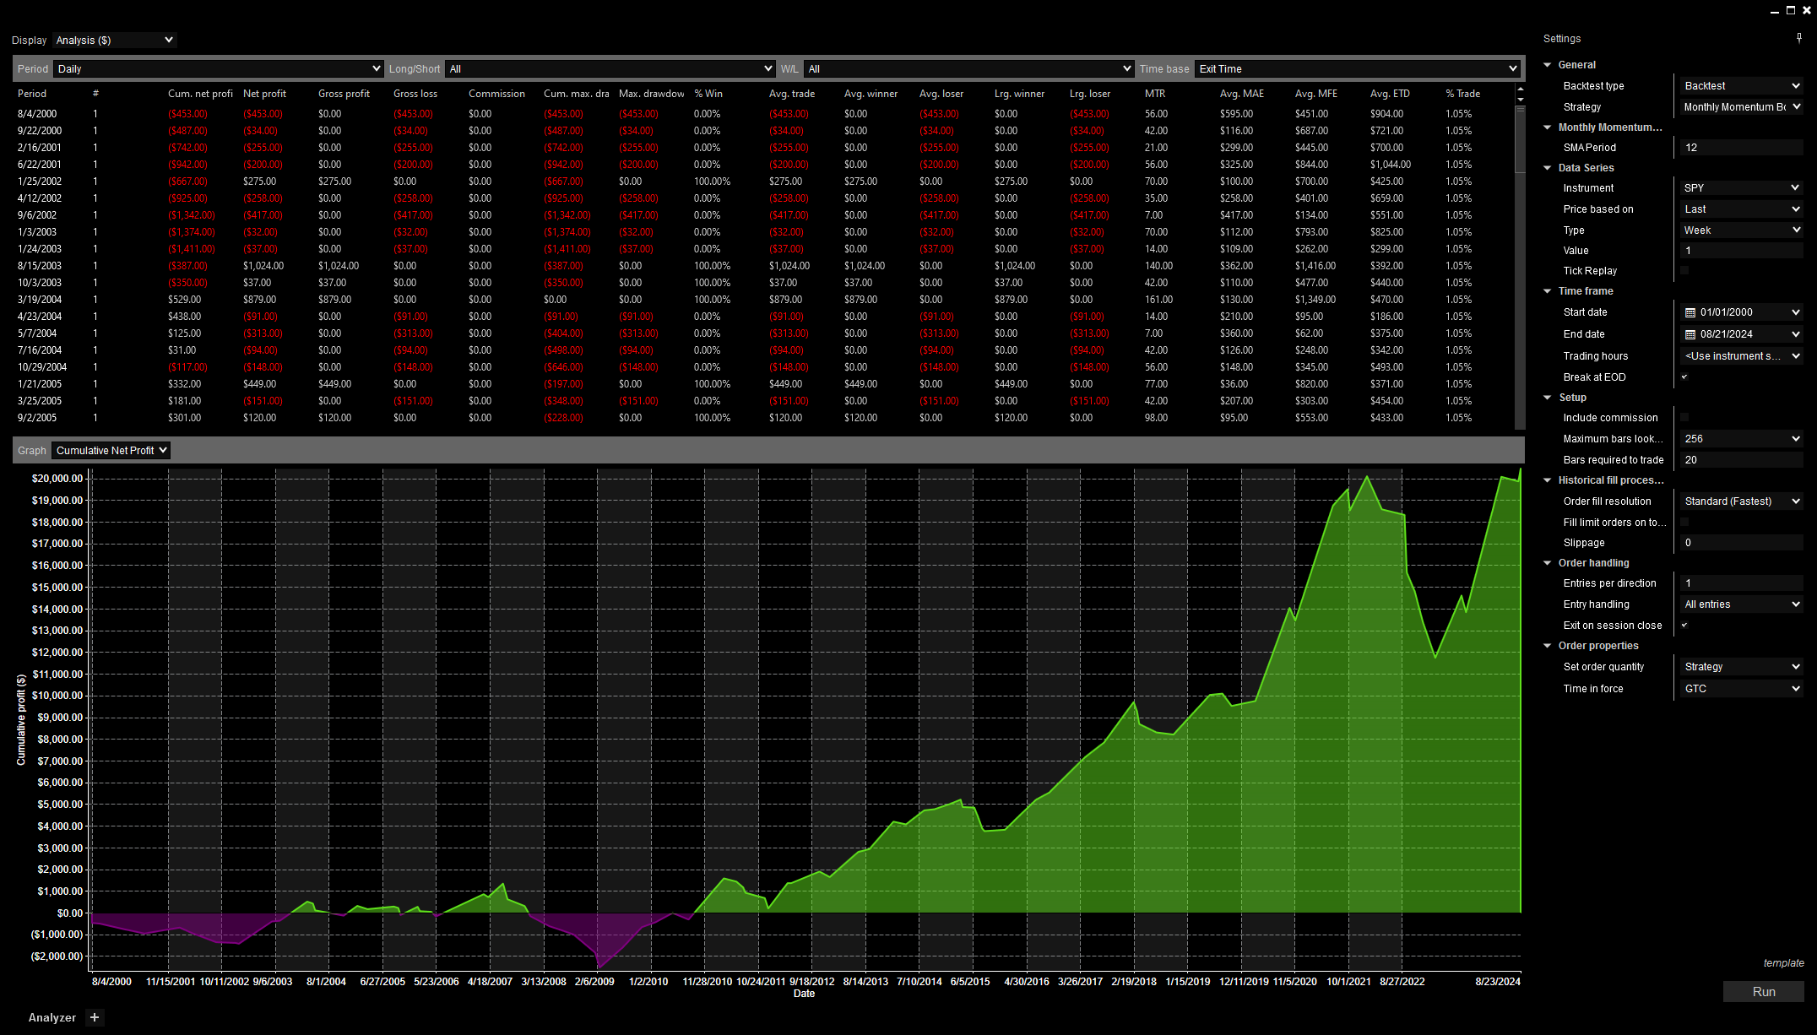This screenshot has height=1035, width=1817.
Task: Open the Long/Short filter dropdown
Action: click(610, 68)
